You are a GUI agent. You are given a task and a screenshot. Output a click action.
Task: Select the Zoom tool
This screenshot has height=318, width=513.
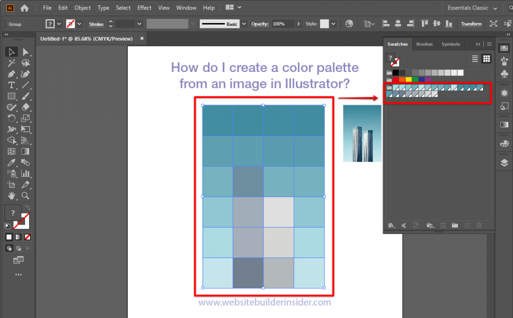coord(26,196)
